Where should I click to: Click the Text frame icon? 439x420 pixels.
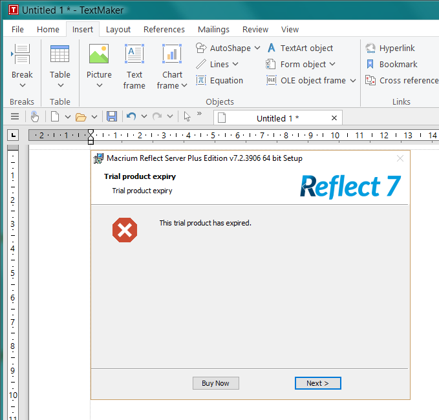point(134,58)
